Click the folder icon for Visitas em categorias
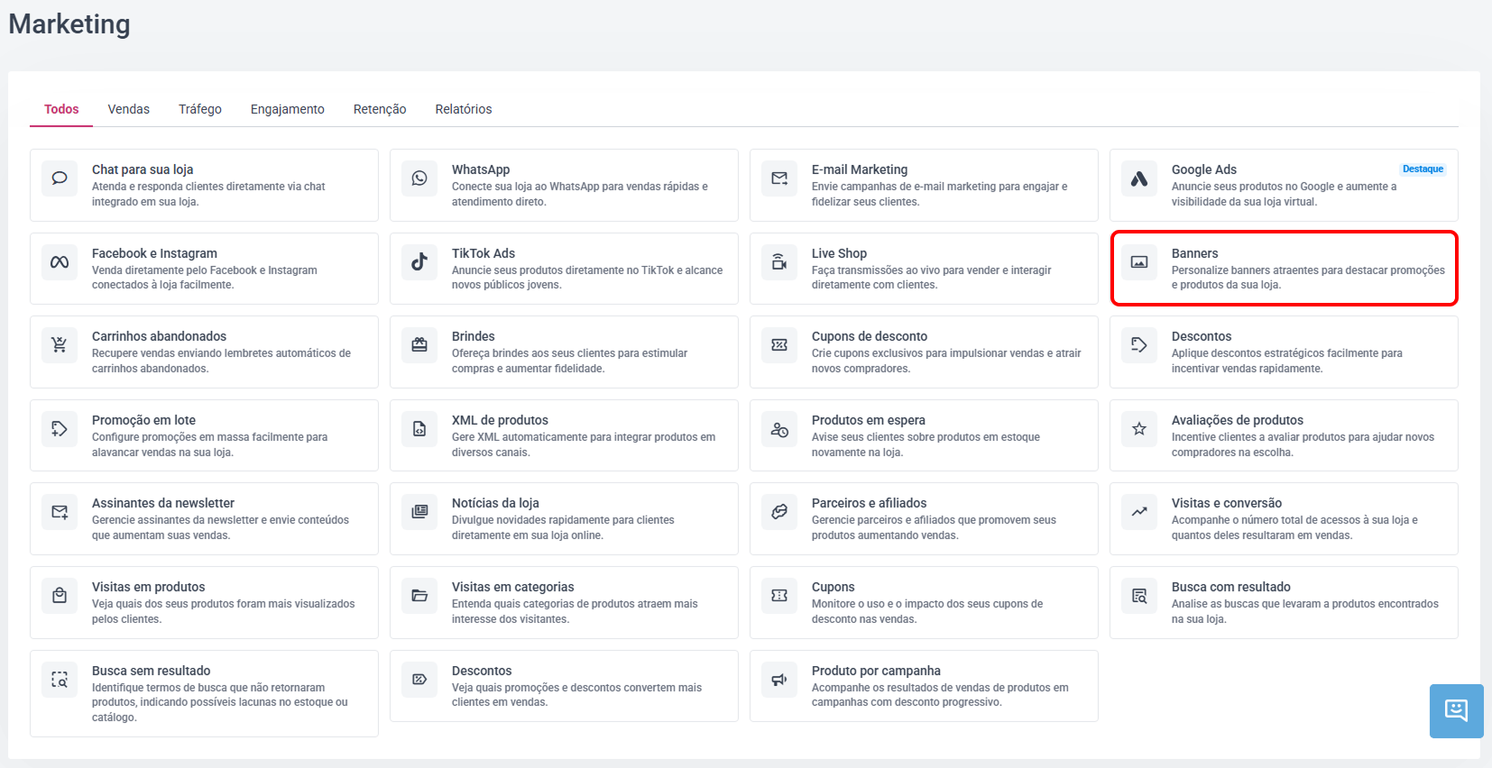 pos(419,596)
